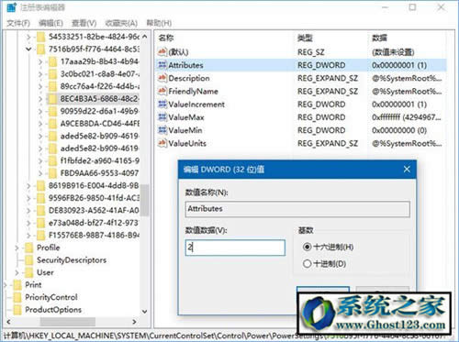Expand the Profile key node
The width and height of the screenshot is (459, 342).
[17, 248]
